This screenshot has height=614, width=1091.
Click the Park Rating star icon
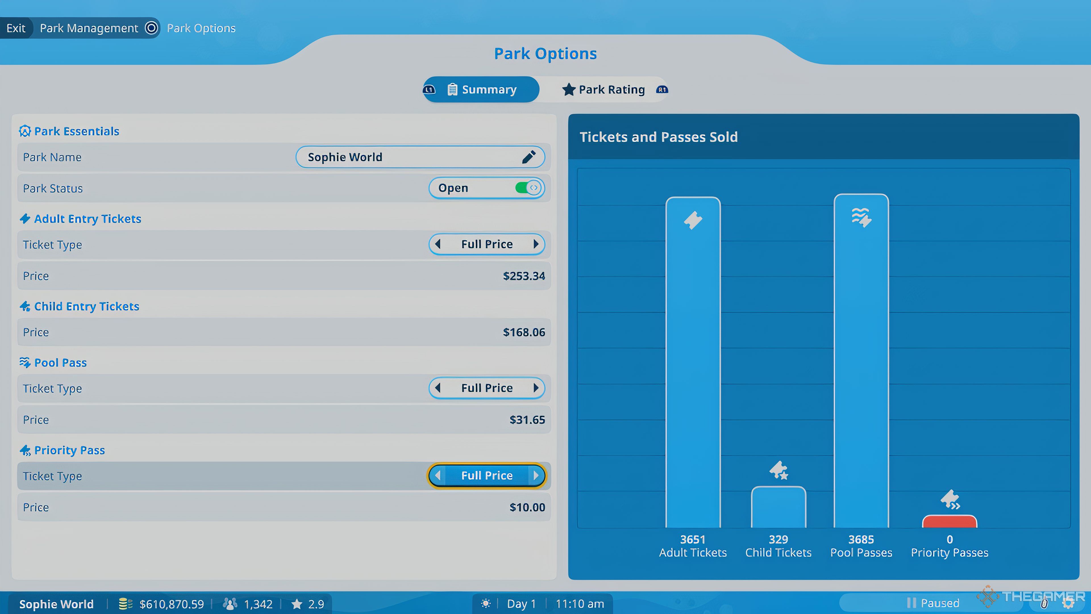[x=568, y=89]
